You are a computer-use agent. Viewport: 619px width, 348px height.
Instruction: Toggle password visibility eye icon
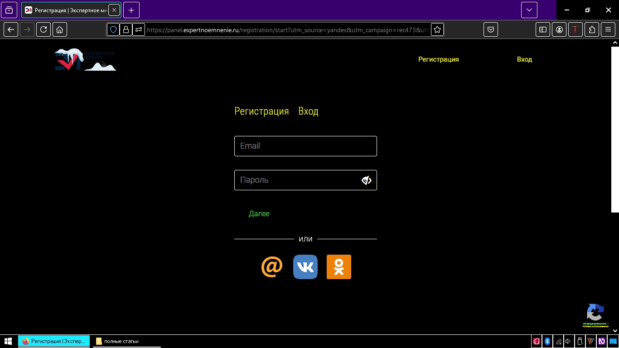tap(366, 180)
